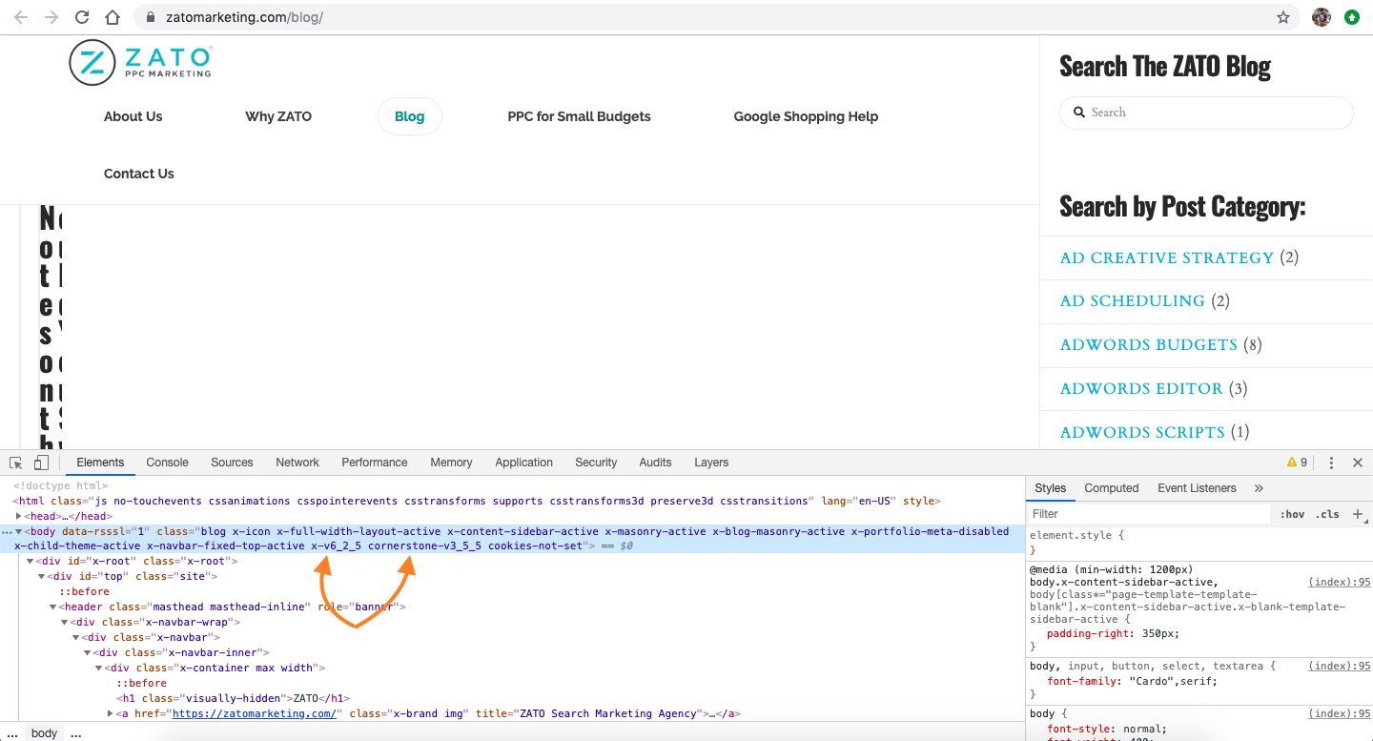This screenshot has width=1373, height=741.
Task: Open the DevTools three-dot options menu
Action: click(x=1332, y=463)
